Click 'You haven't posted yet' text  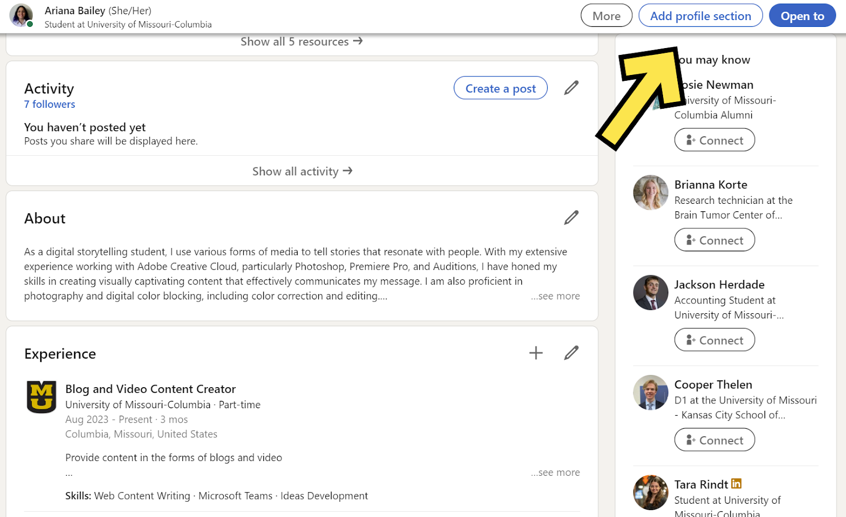point(85,127)
